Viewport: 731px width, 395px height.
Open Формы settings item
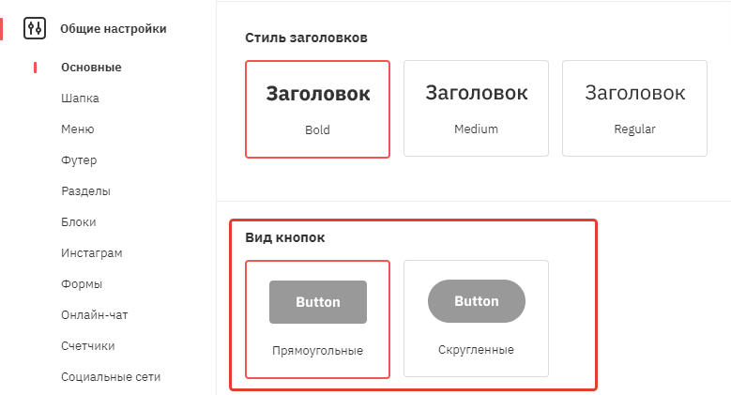pos(82,284)
